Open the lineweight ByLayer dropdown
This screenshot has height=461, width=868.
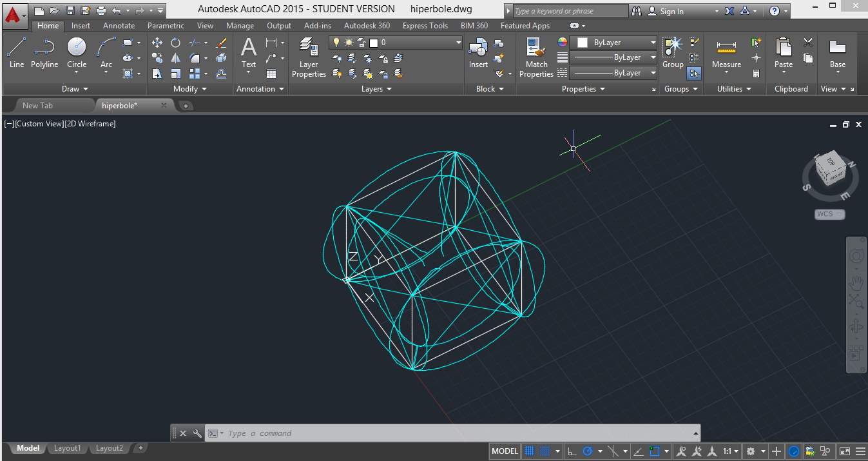[x=613, y=57]
